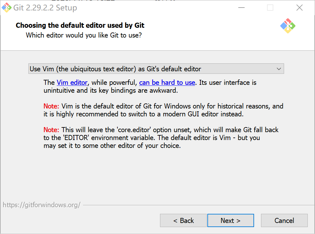
Task: Click subtitle 'Which editor would you like Git to use?'
Action: (x=84, y=35)
